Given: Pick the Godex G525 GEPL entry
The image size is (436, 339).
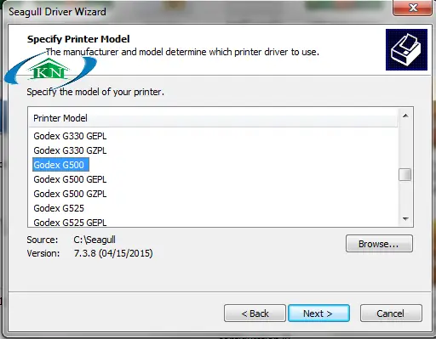Looking at the screenshot, I should pos(70,223).
